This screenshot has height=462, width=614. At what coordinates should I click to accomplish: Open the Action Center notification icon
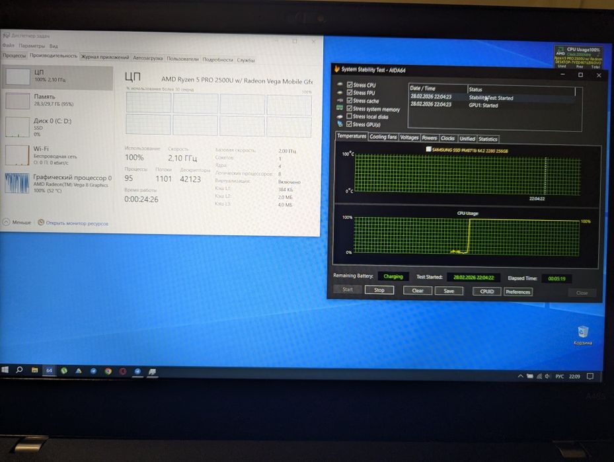[590, 376]
